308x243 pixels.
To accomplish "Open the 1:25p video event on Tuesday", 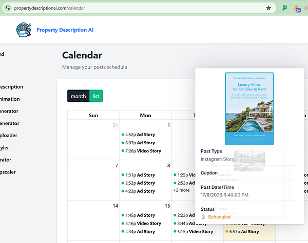I will pyautogui.click(x=184, y=175).
